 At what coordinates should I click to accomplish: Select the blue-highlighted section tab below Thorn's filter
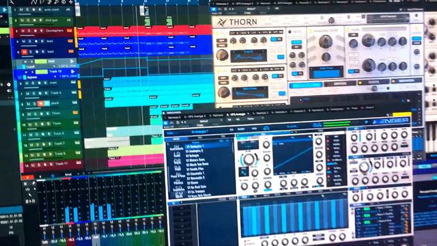(306, 85)
